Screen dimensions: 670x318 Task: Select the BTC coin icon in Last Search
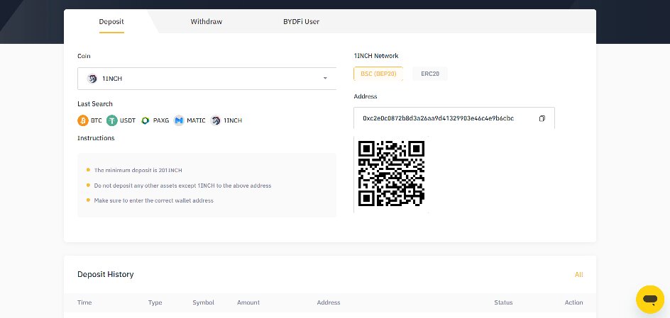[83, 120]
